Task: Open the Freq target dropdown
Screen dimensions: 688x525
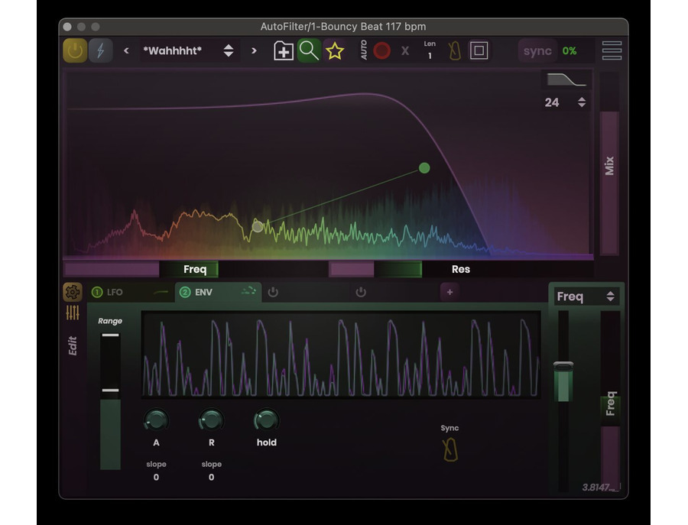Action: pos(586,297)
